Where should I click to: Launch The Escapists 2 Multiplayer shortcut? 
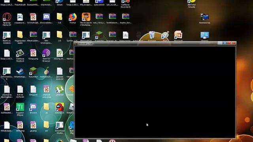point(86,17)
